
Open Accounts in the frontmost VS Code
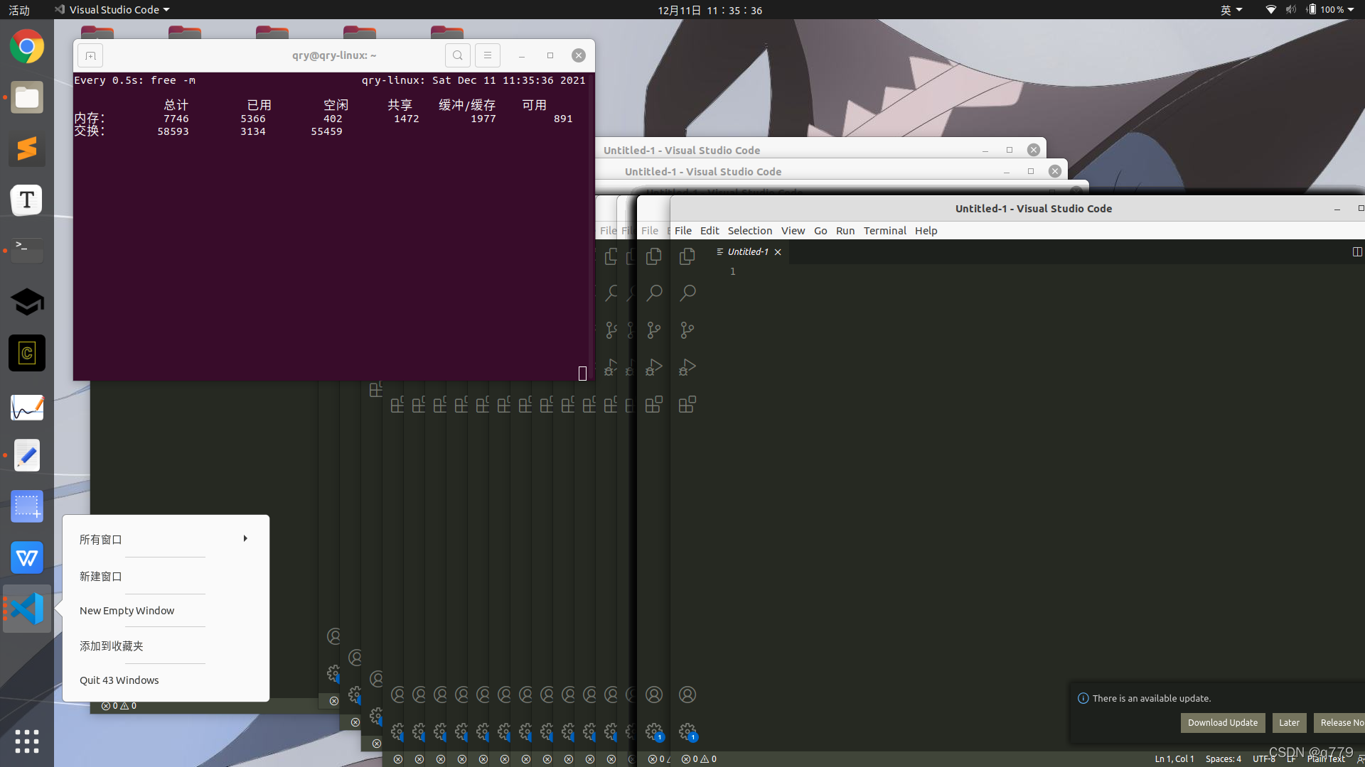(687, 695)
